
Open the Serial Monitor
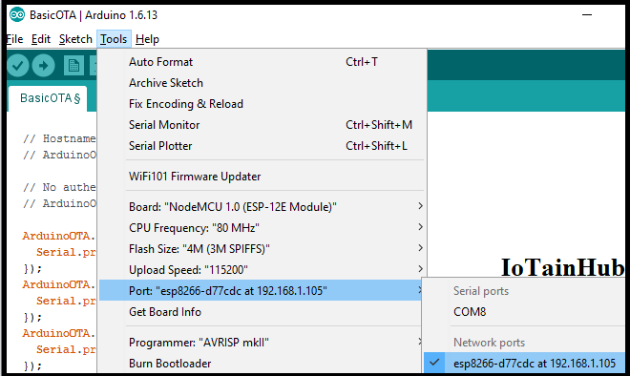tap(262, 124)
